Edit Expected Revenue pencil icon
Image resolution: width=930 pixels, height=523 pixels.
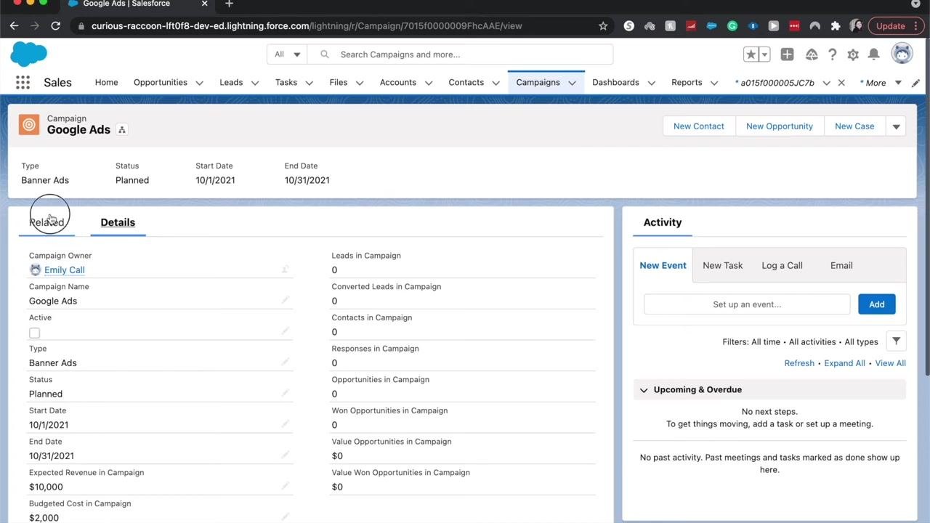[x=286, y=486]
